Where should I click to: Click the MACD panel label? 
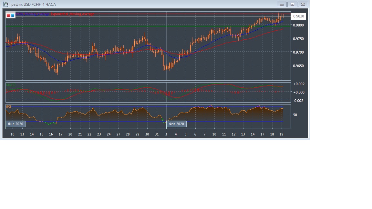coord(11,85)
